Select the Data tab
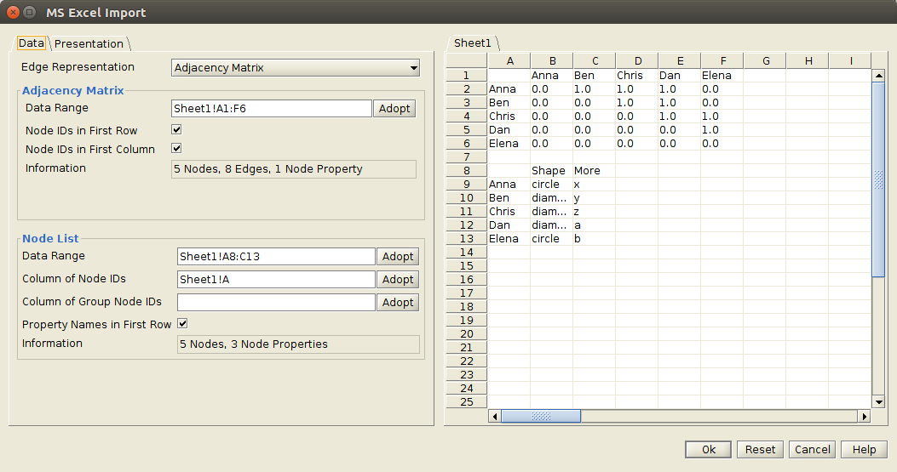The width and height of the screenshot is (897, 472). pos(32,43)
